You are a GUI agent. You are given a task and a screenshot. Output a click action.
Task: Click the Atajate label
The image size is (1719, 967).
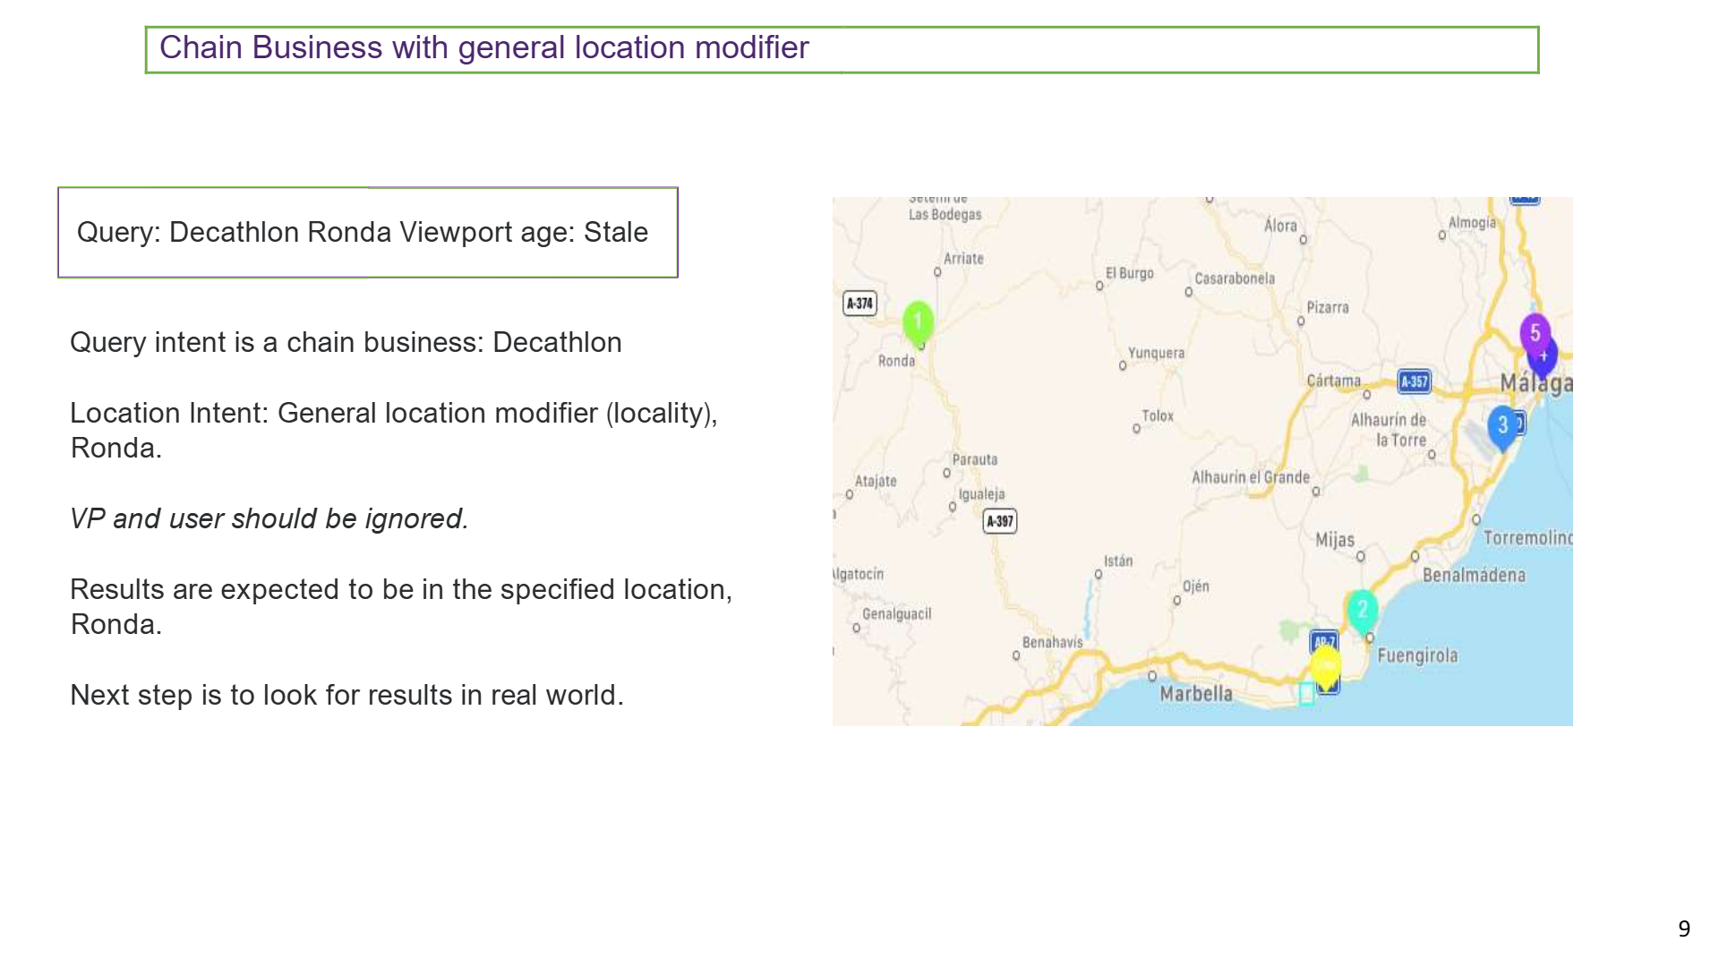(876, 481)
